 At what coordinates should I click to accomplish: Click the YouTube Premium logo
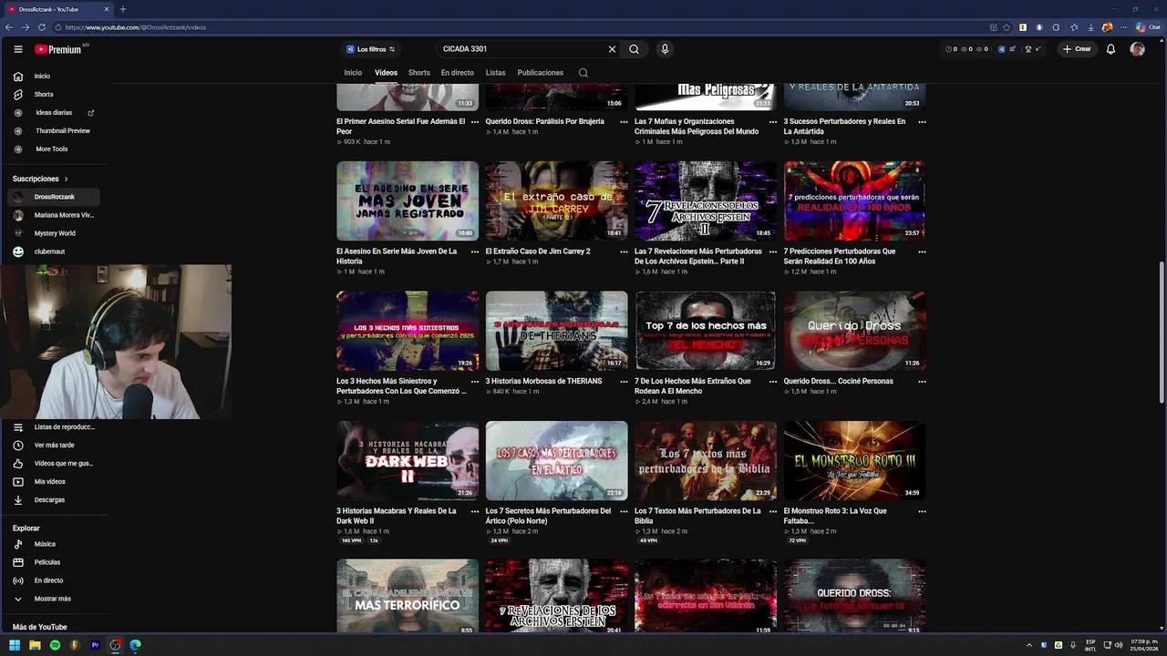(59, 49)
